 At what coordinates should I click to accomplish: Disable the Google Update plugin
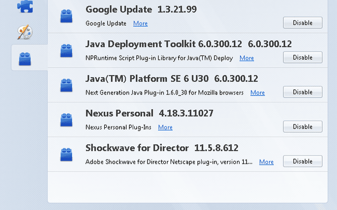click(x=303, y=23)
